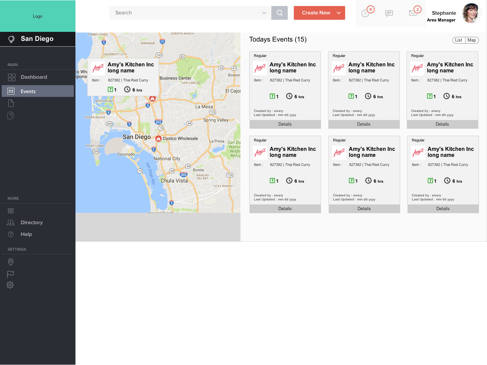Open the chat messages icon in header
The width and height of the screenshot is (487, 365).
point(389,13)
